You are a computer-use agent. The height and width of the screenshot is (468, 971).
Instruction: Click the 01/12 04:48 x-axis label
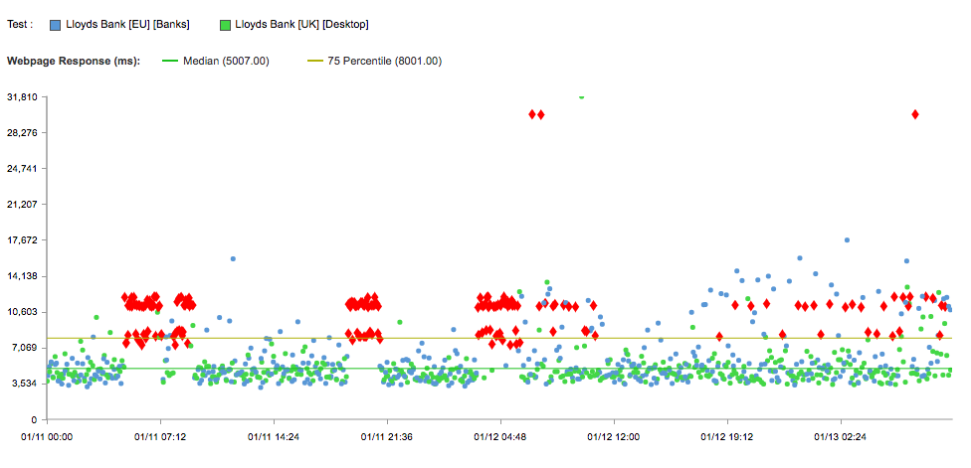click(x=500, y=436)
